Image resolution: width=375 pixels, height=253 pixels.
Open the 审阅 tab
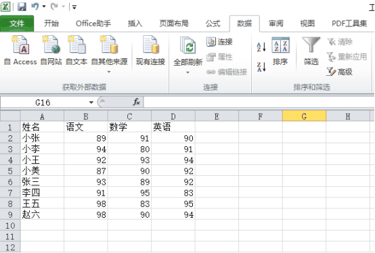pyautogui.click(x=276, y=24)
